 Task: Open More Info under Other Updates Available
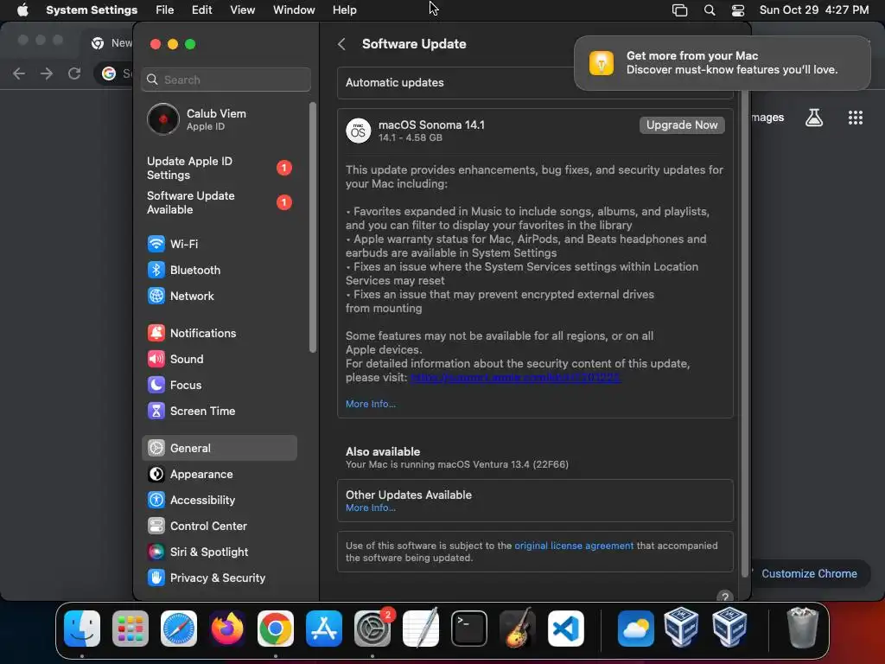point(370,508)
